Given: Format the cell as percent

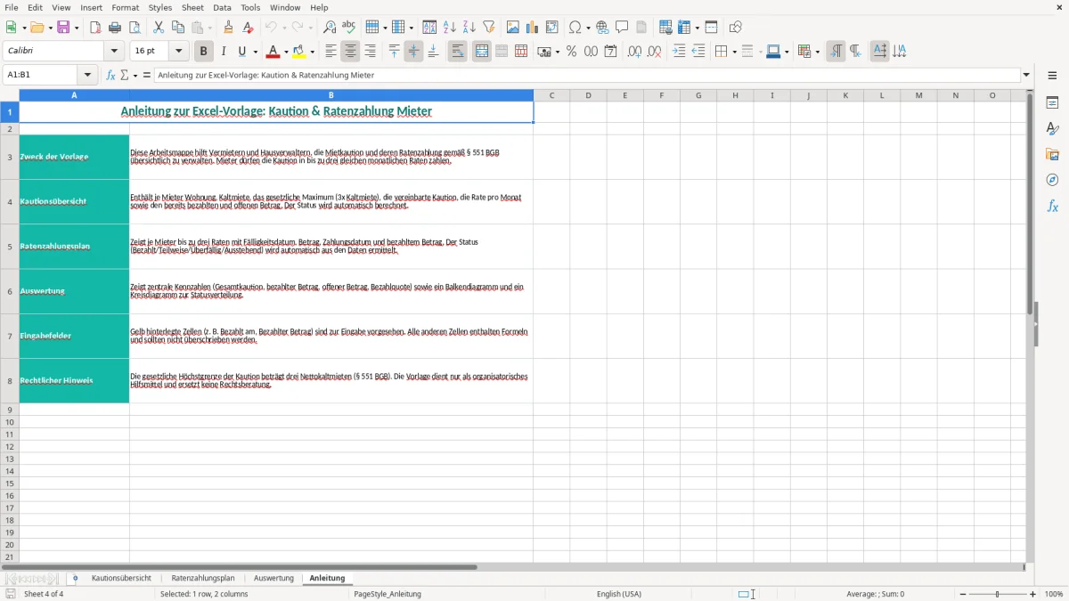Looking at the screenshot, I should tap(572, 52).
